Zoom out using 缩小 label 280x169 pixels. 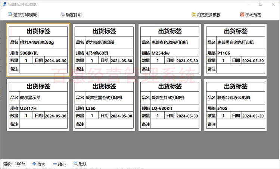click(62, 164)
